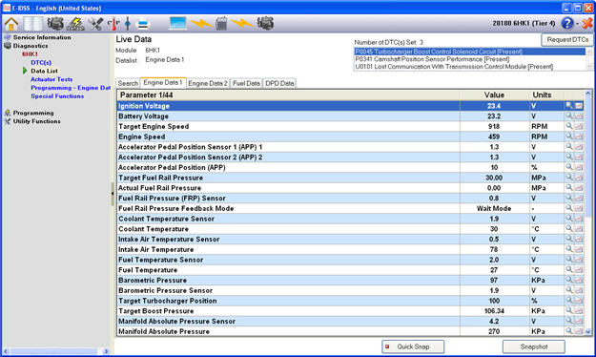
Task: Click the lightning bolt programming toolbar icon
Action: tap(75, 24)
